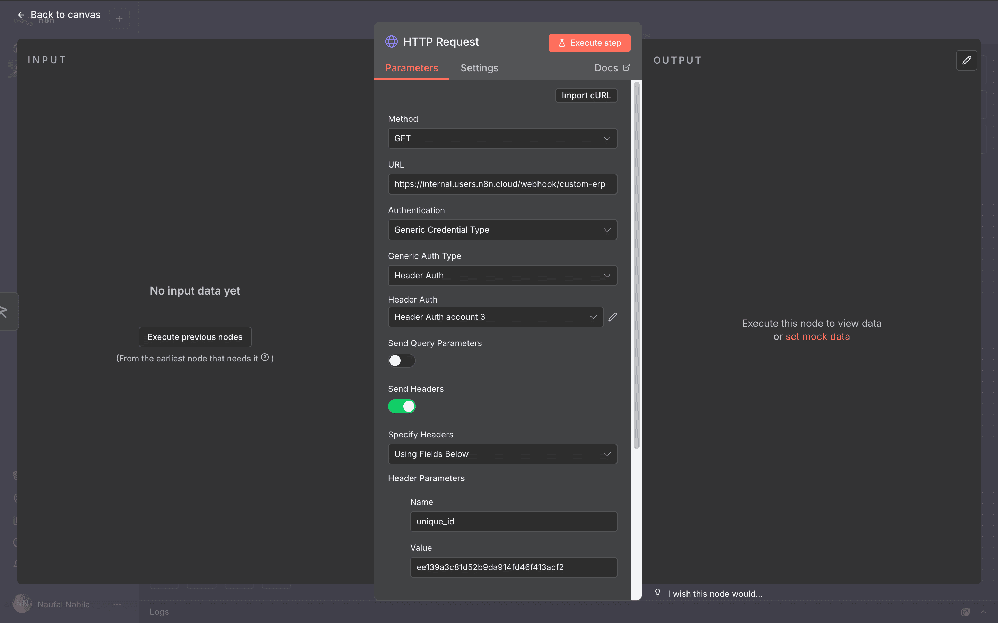Click the Execute step button

pos(589,43)
